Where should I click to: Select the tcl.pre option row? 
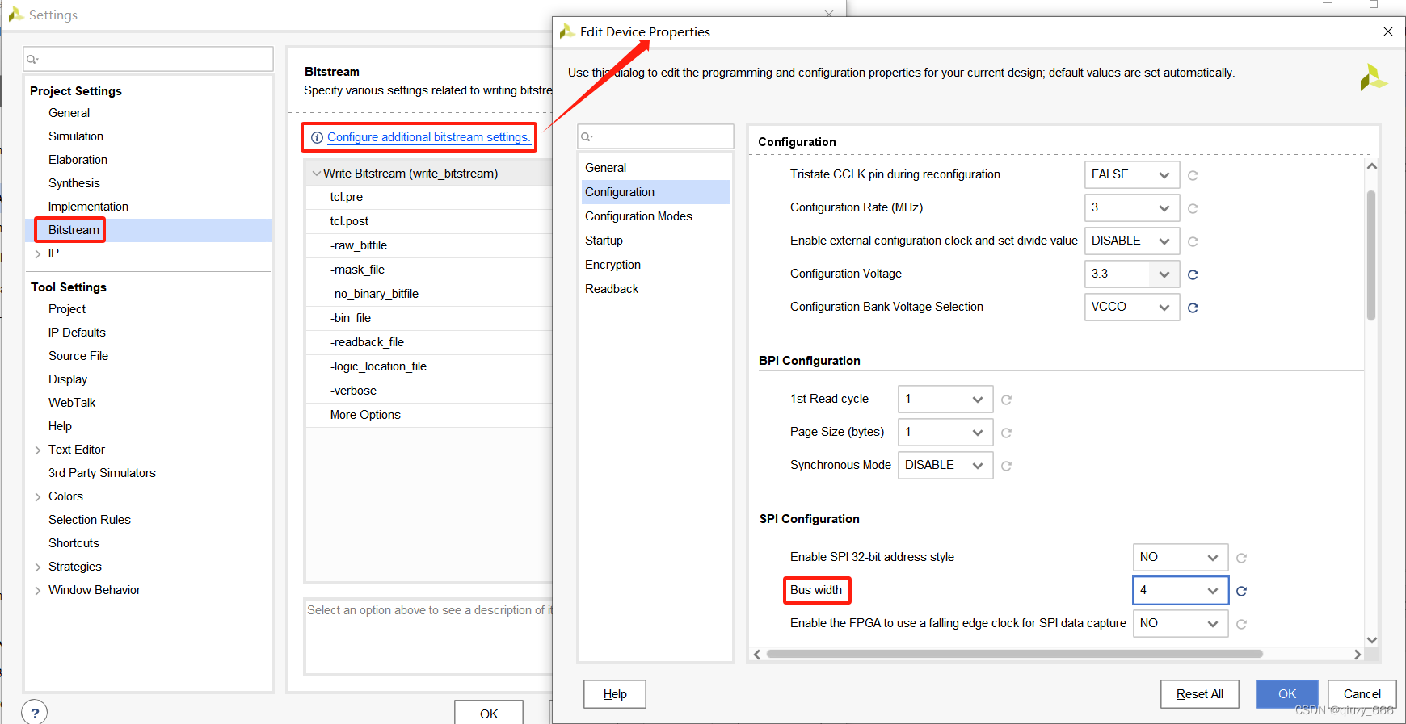[x=429, y=197]
